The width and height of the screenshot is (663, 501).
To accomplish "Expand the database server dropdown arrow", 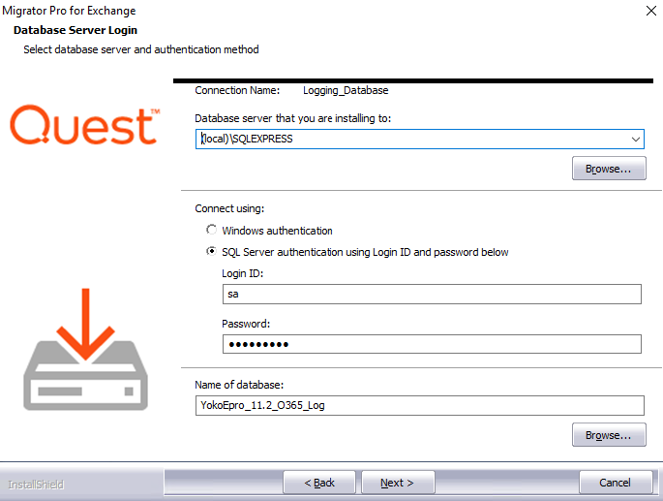I will point(636,140).
